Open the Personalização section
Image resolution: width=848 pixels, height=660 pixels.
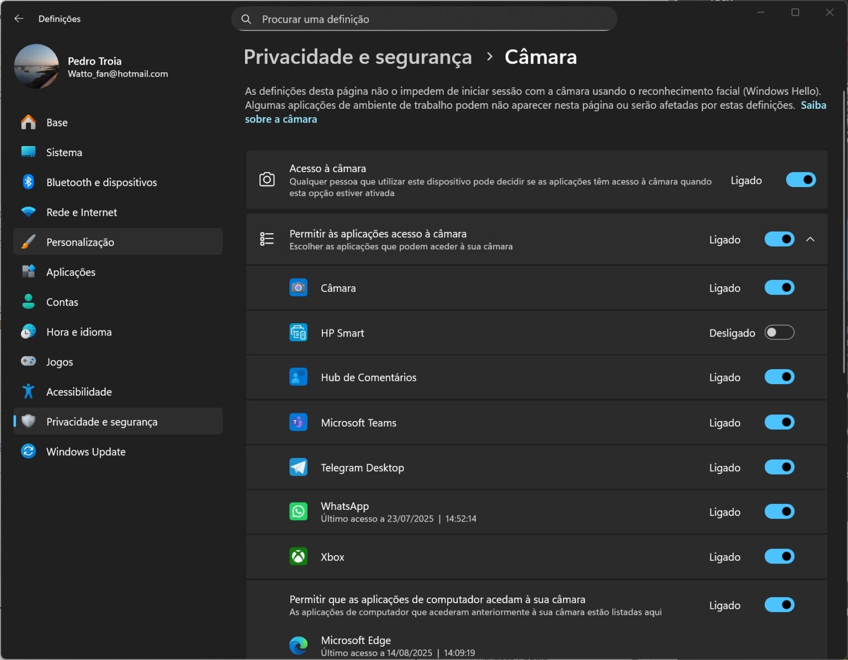coord(118,242)
